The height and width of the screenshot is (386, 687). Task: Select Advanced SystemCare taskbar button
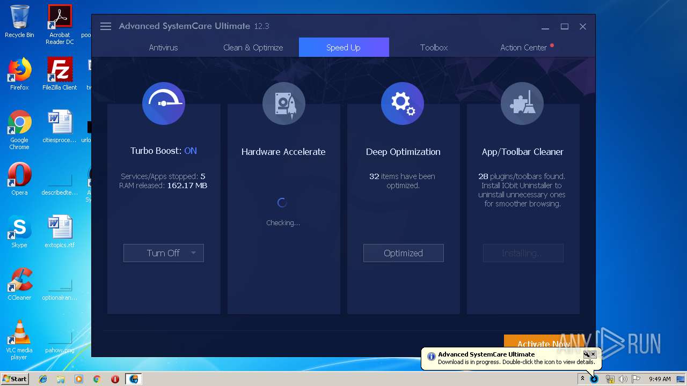133,379
